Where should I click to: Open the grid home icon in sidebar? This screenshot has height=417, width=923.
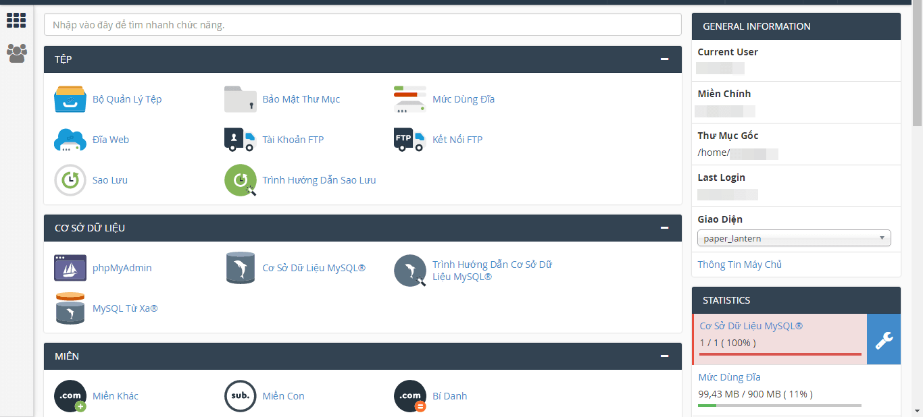[16, 20]
